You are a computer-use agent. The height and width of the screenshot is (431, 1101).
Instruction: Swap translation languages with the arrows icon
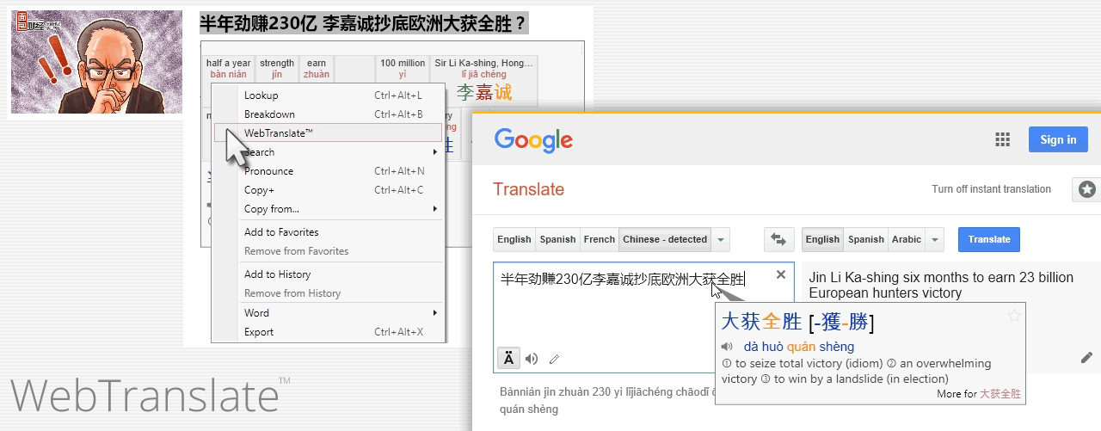pyautogui.click(x=779, y=239)
